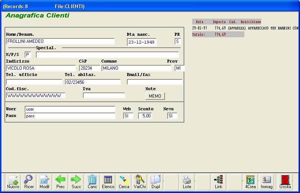Click the Comune field MILANO
Screen dimensions: 300x193
(x=137, y=68)
